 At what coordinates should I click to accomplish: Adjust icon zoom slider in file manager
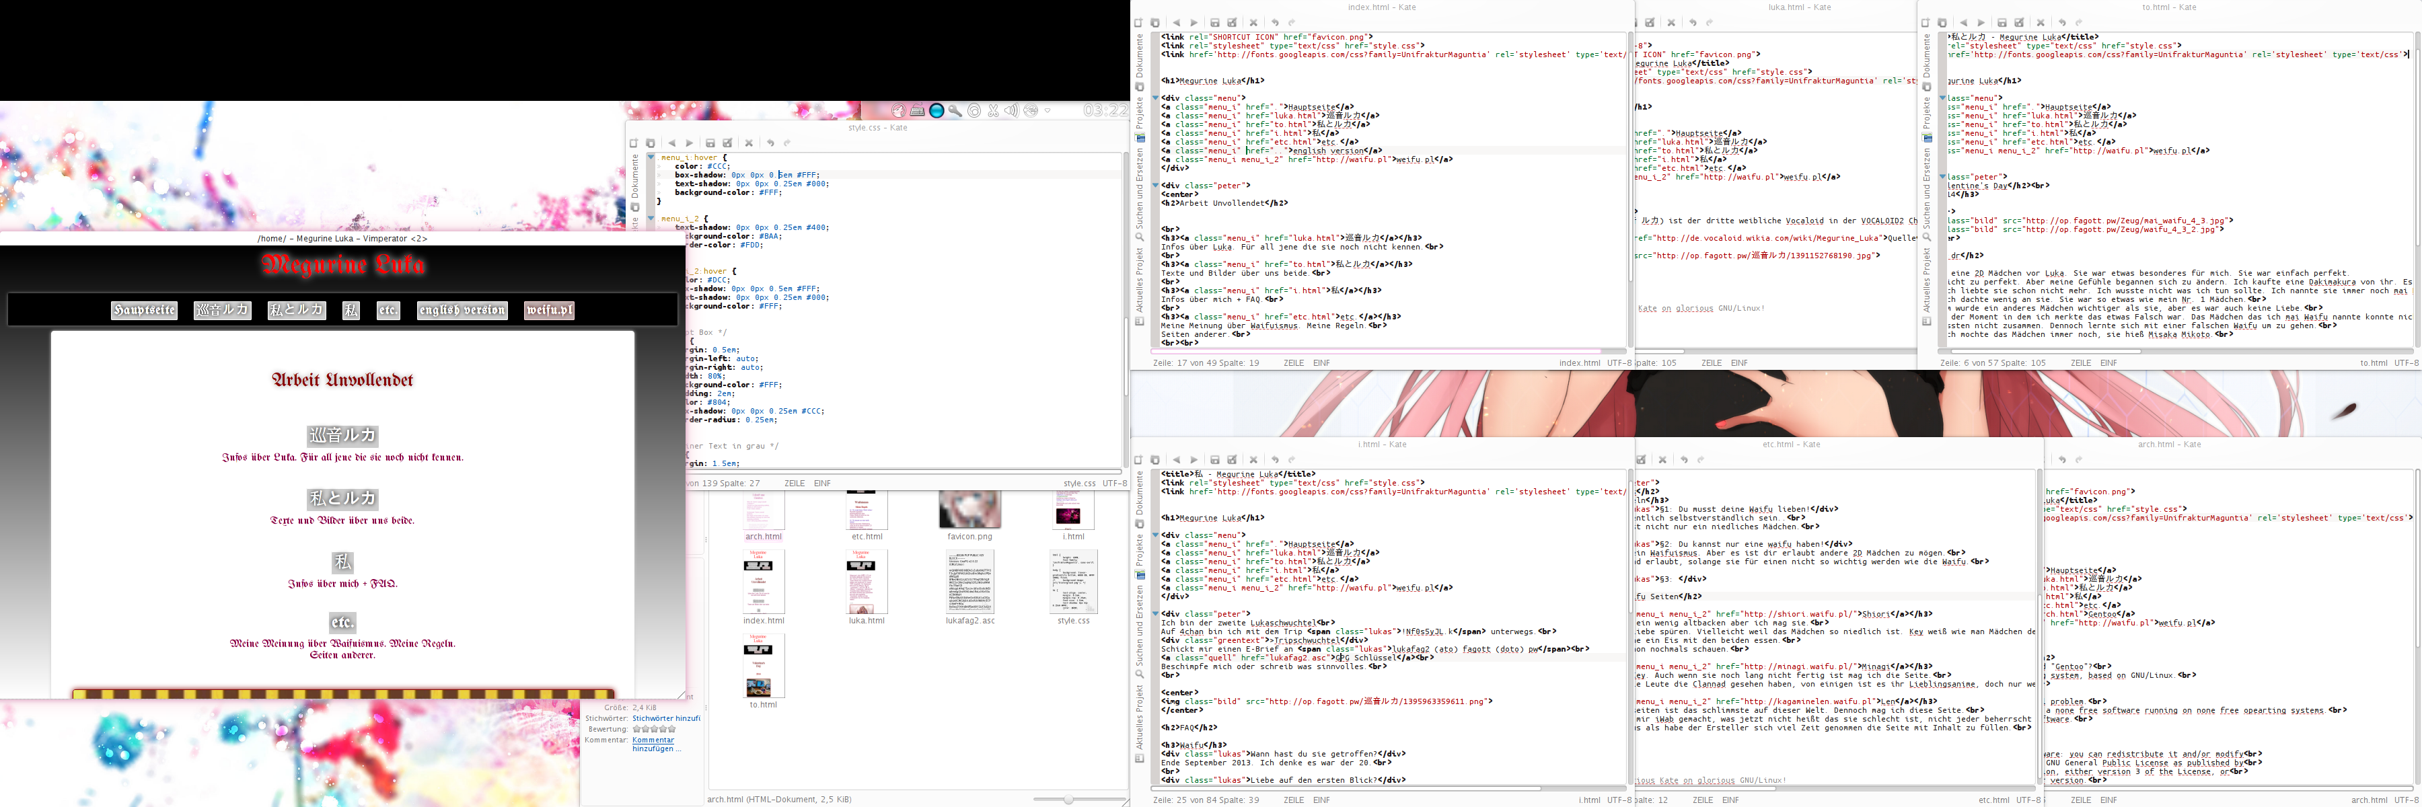click(1068, 800)
